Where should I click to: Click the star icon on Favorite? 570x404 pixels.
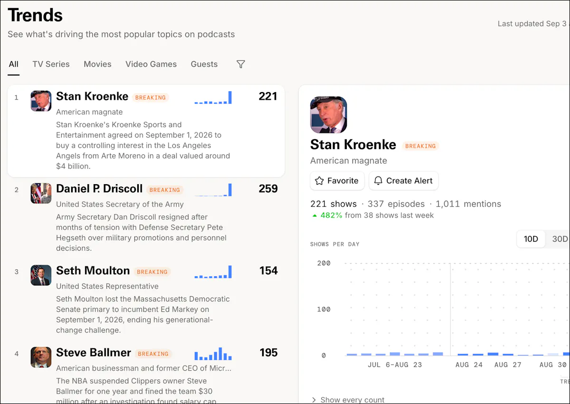coord(319,181)
